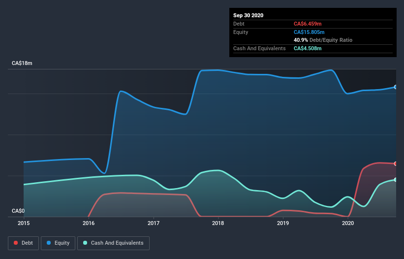The image size is (404, 259).
Task: Click the 2016 axis label
Action: pyautogui.click(x=89, y=223)
